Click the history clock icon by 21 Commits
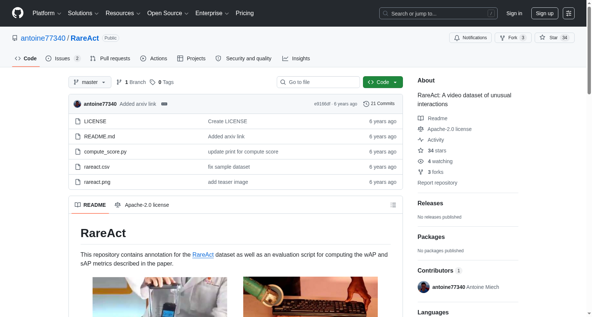The height and width of the screenshot is (317, 592). (366, 104)
